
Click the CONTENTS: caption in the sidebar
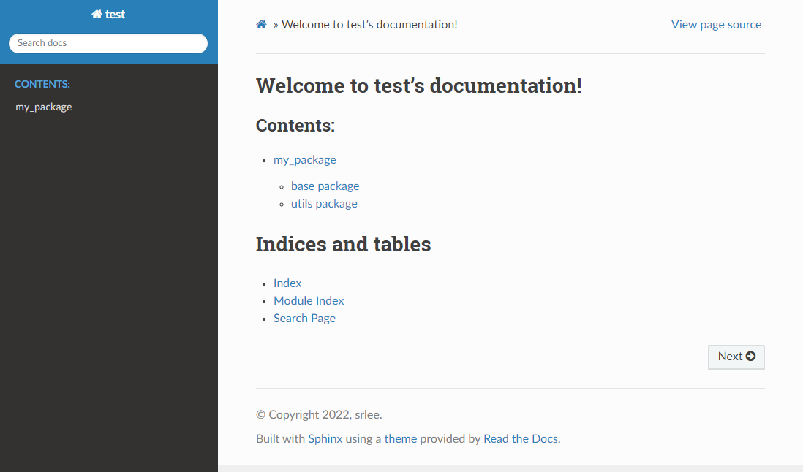coord(42,84)
